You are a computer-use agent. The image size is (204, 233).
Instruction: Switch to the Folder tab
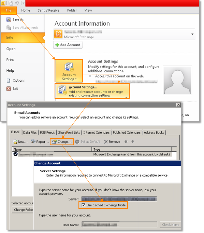click(x=72, y=10)
